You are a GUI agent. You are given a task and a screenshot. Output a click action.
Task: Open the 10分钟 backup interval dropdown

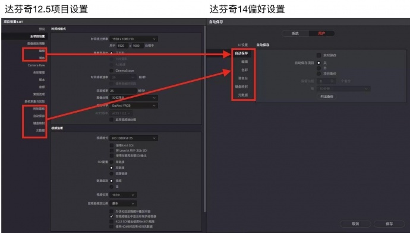(343, 89)
